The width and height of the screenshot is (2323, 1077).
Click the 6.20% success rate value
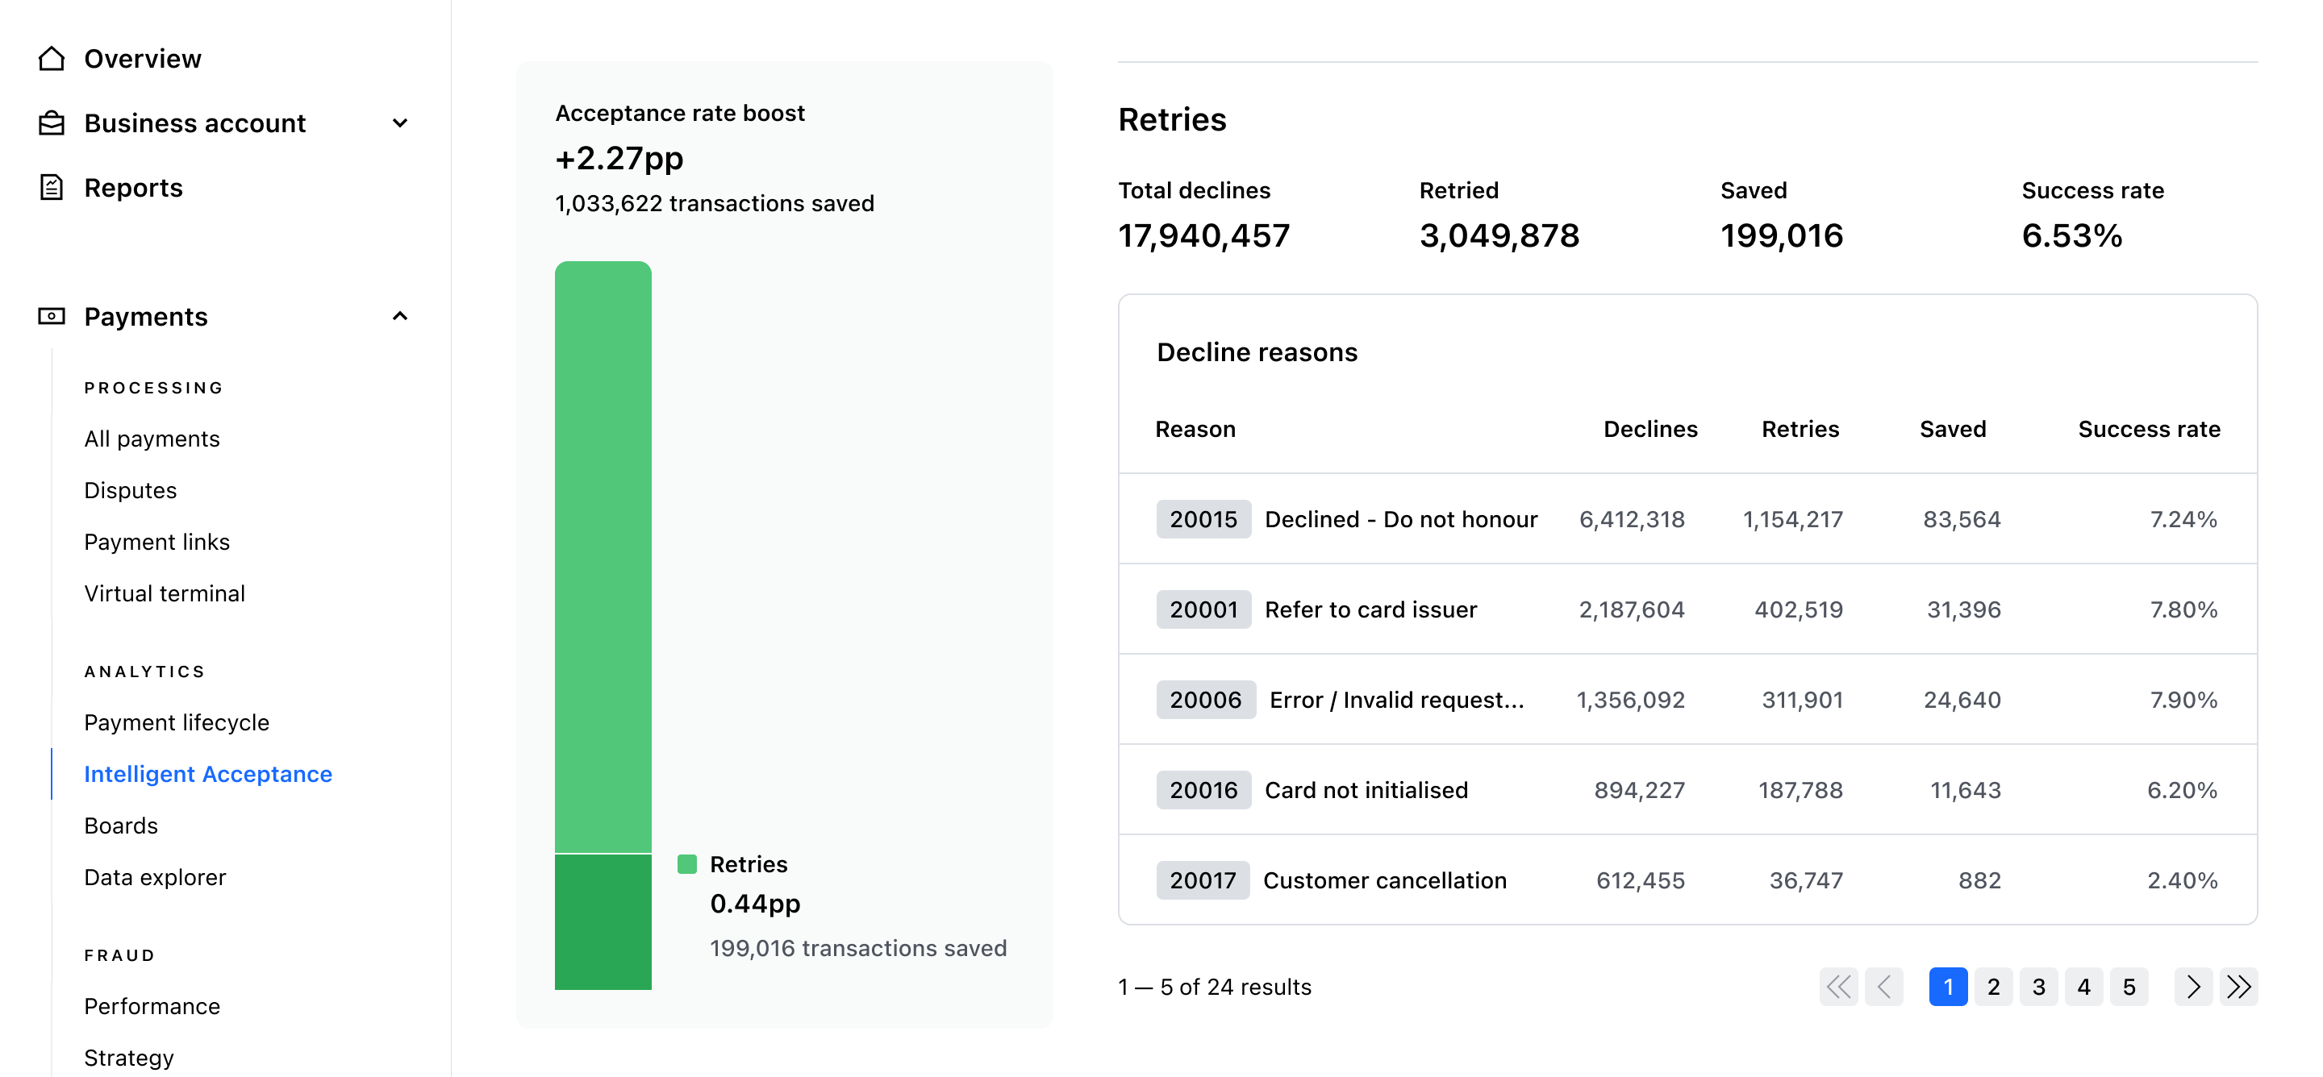2181,789
